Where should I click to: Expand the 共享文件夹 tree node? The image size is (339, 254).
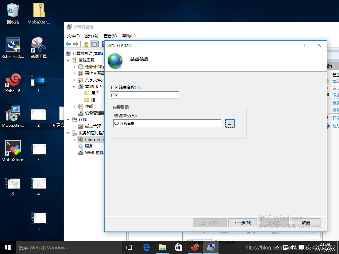pyautogui.click(x=74, y=80)
